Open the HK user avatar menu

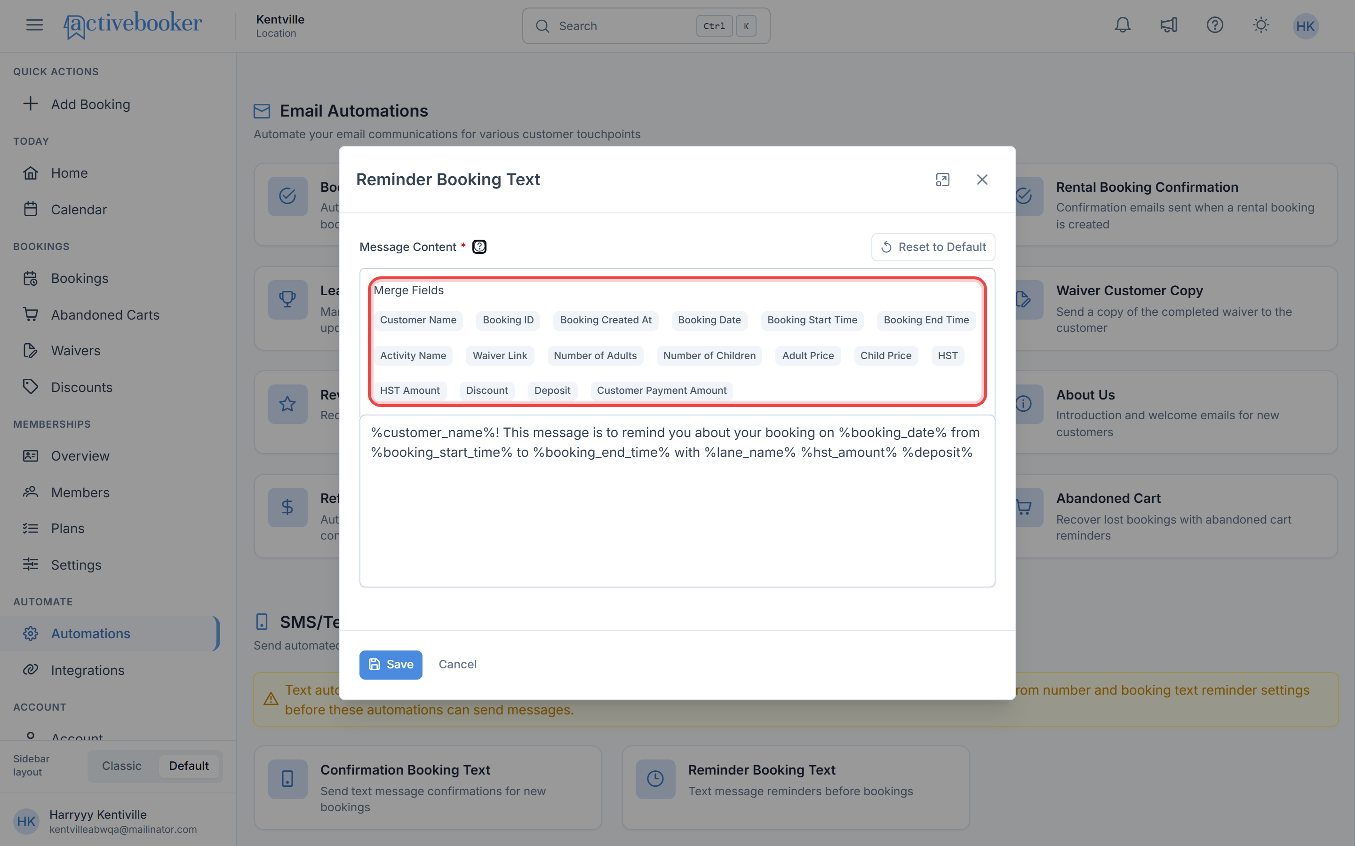coord(1306,26)
